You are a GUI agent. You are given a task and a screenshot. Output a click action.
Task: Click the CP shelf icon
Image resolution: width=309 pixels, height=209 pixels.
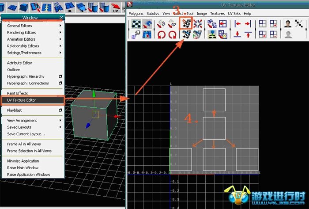tap(116, 8)
